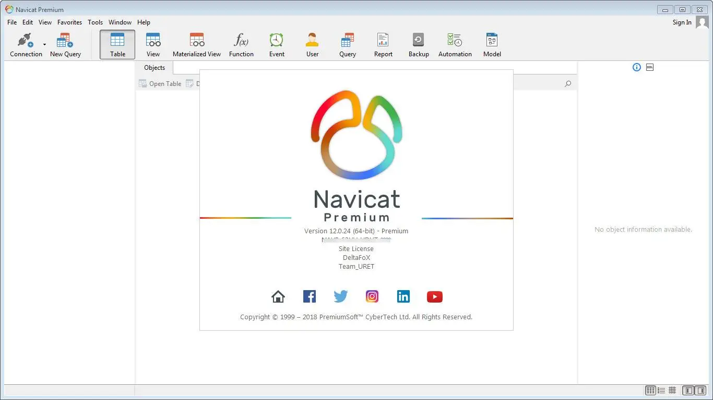Expand the Connection dropdown arrow
This screenshot has width=713, height=400.
pyautogui.click(x=44, y=45)
